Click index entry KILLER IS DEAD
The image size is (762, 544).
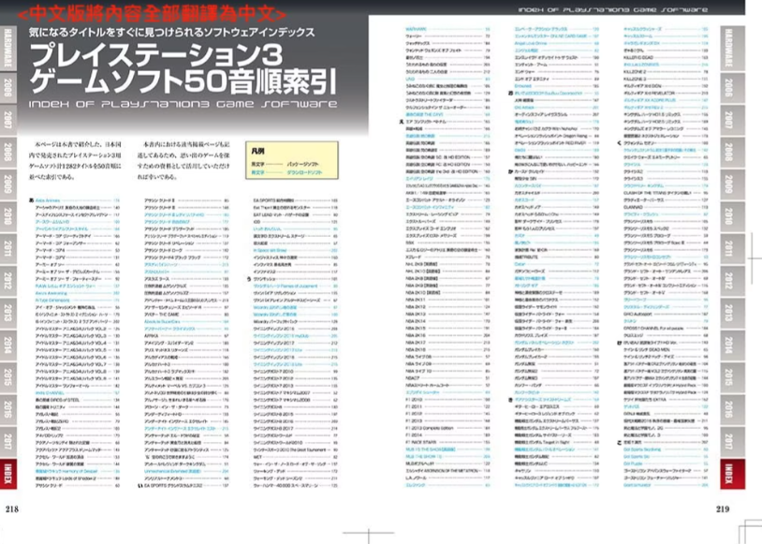click(x=638, y=57)
